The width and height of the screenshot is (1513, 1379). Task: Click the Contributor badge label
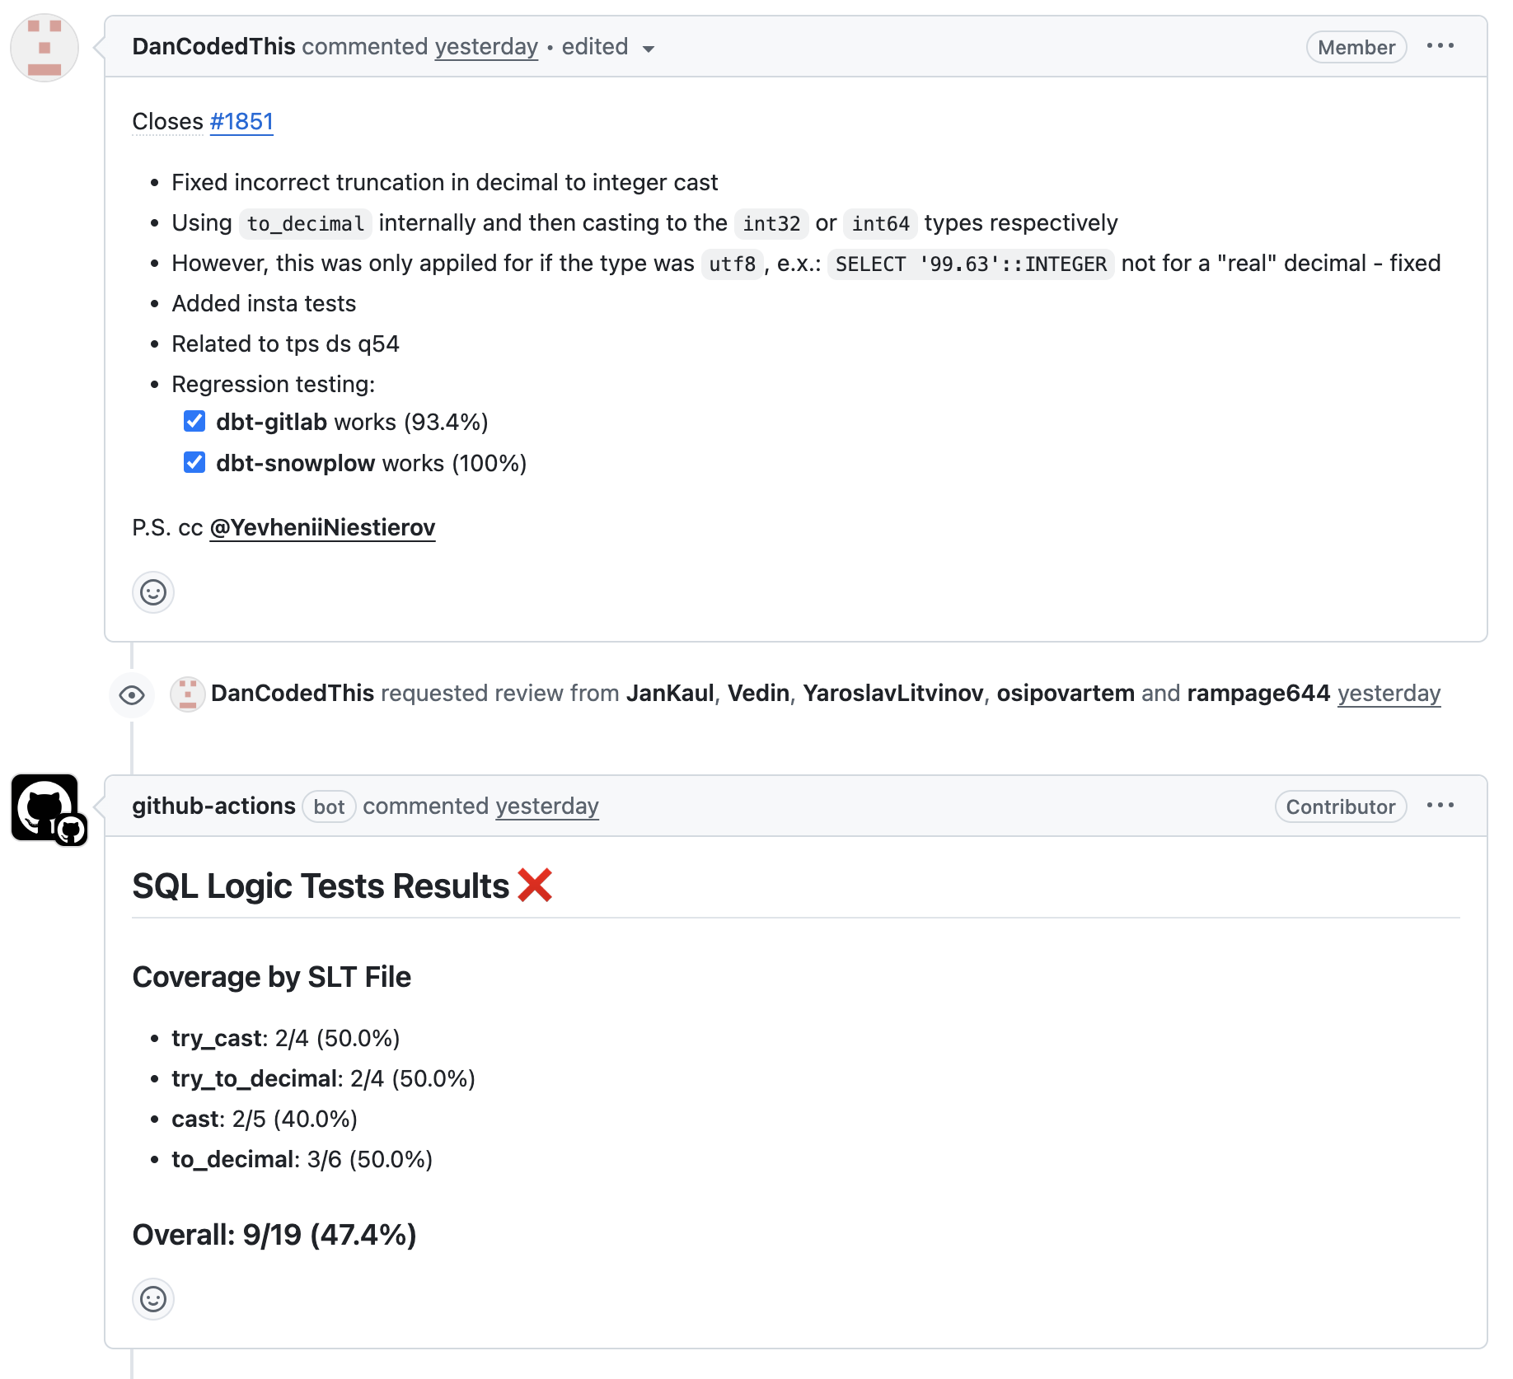[x=1340, y=807]
